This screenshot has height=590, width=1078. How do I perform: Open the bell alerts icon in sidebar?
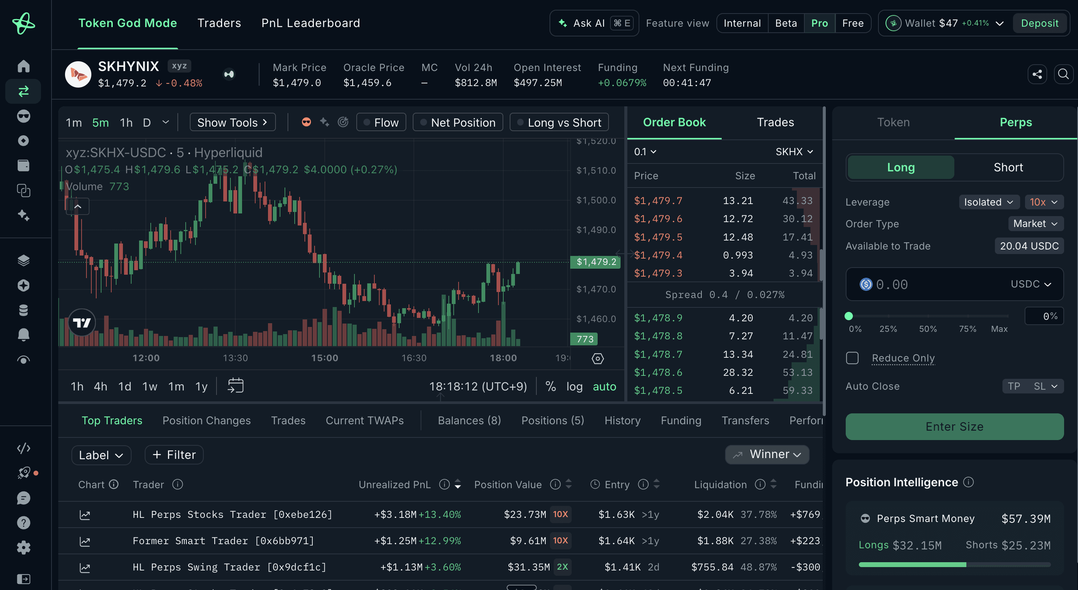(23, 335)
